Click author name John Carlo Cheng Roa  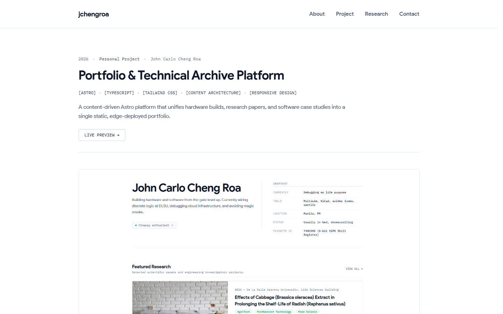tap(176, 59)
